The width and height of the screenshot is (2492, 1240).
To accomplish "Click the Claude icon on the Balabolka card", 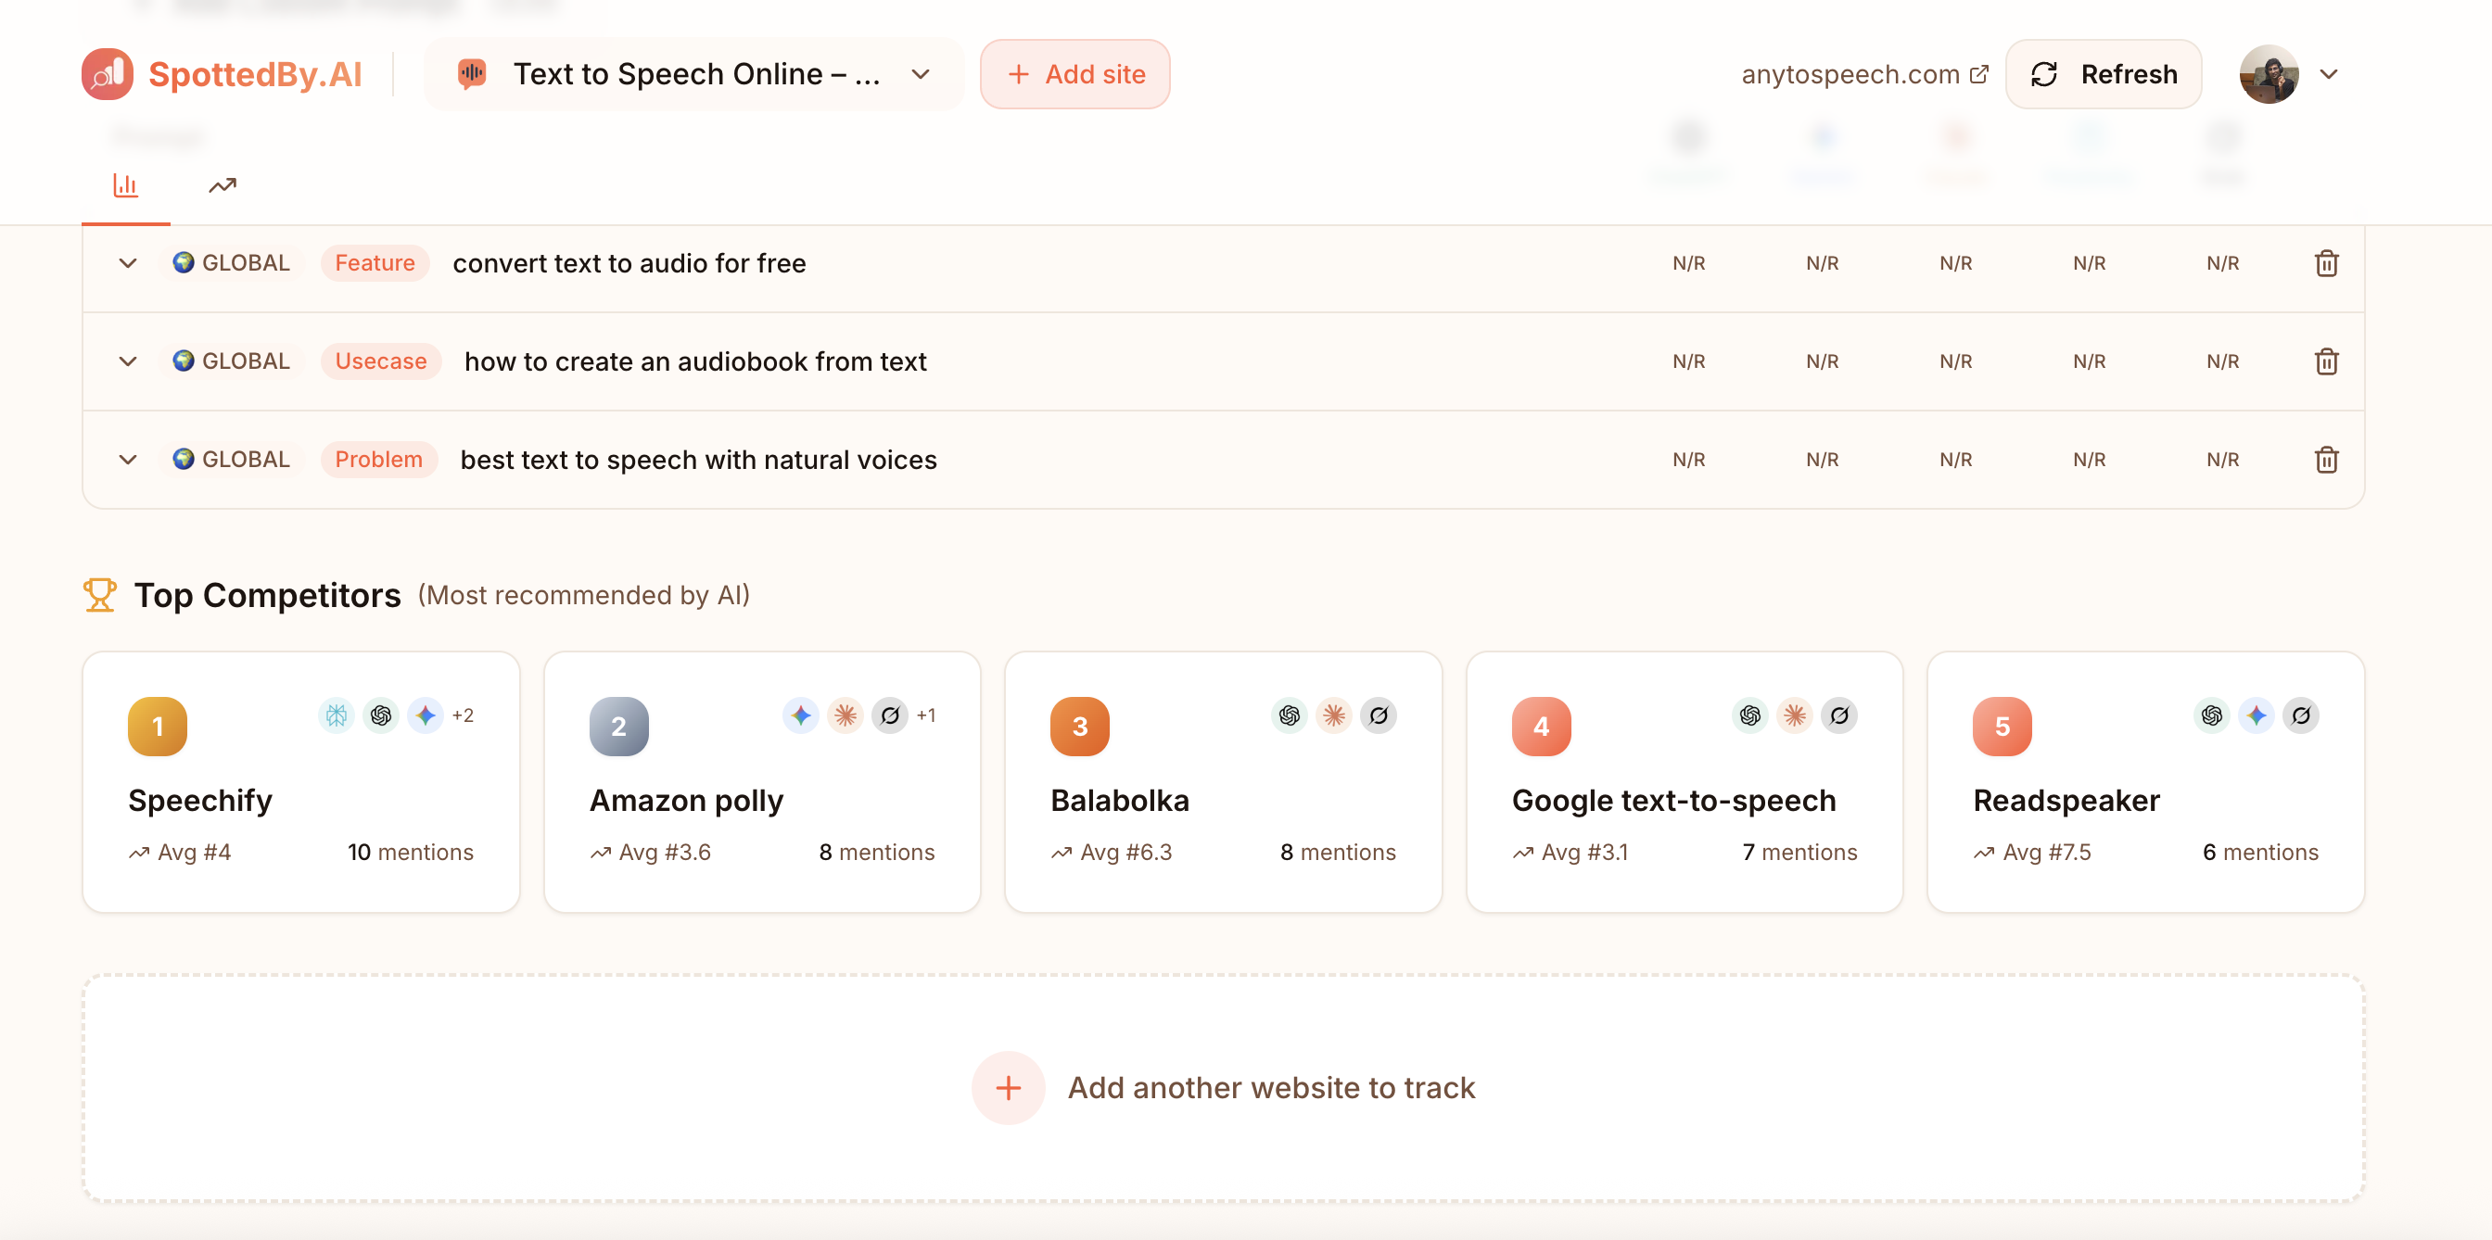I will pos(1334,715).
